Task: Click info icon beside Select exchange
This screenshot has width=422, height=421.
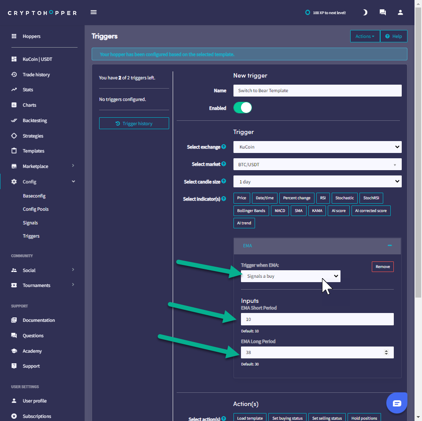Action: (224, 147)
